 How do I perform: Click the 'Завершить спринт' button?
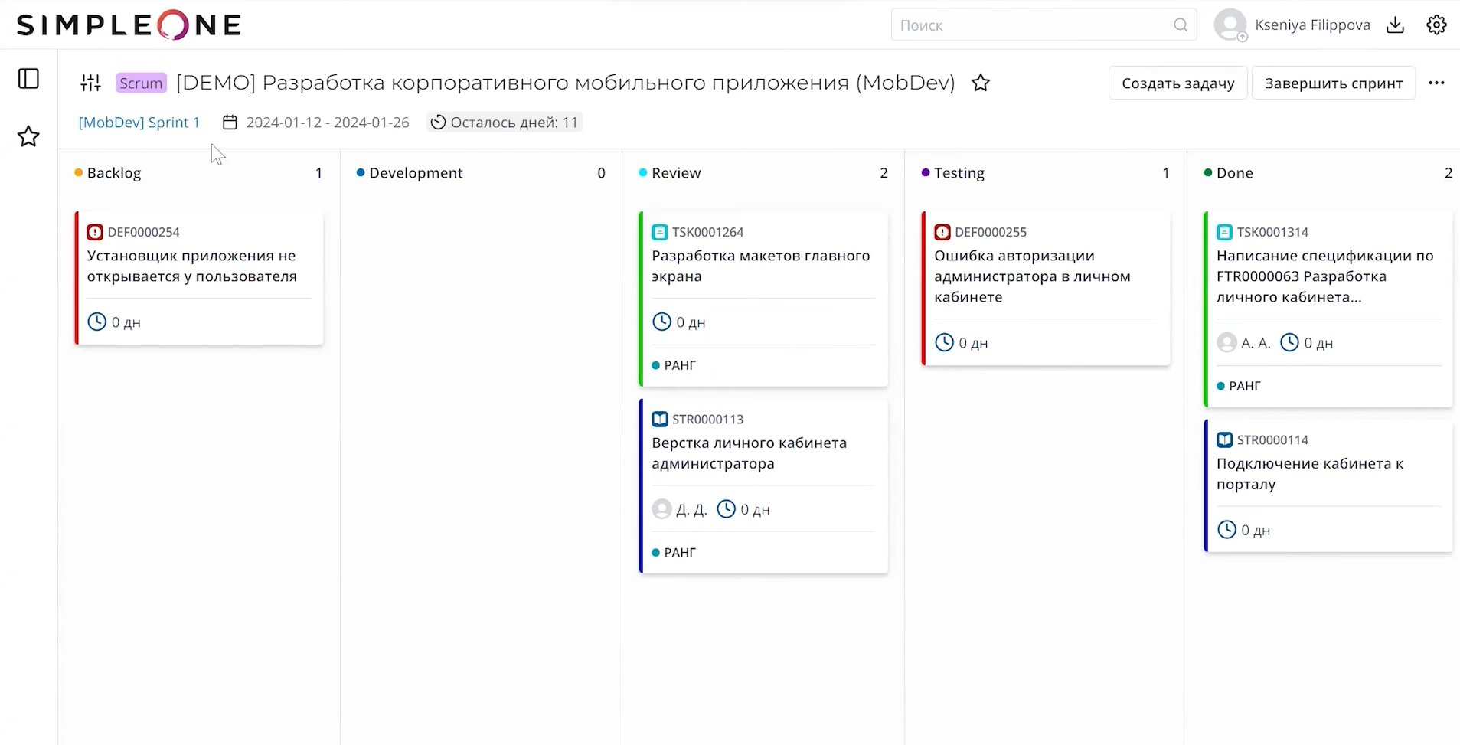tap(1333, 83)
